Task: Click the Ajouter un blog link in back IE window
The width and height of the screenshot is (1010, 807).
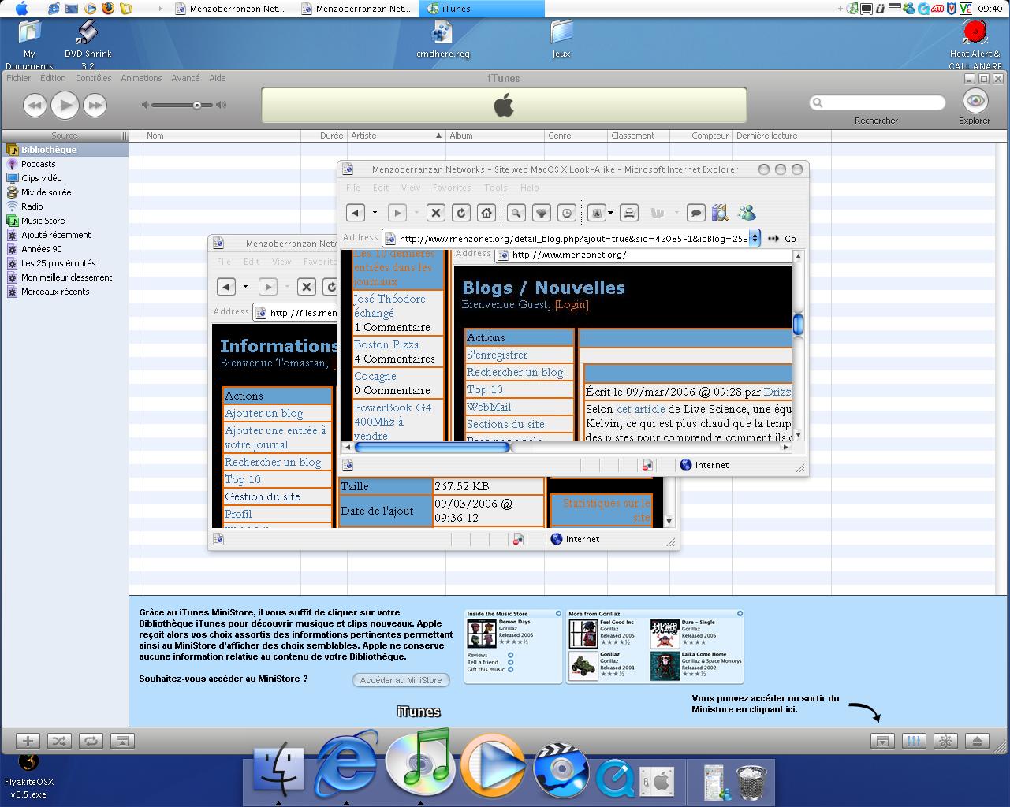Action: click(x=263, y=413)
